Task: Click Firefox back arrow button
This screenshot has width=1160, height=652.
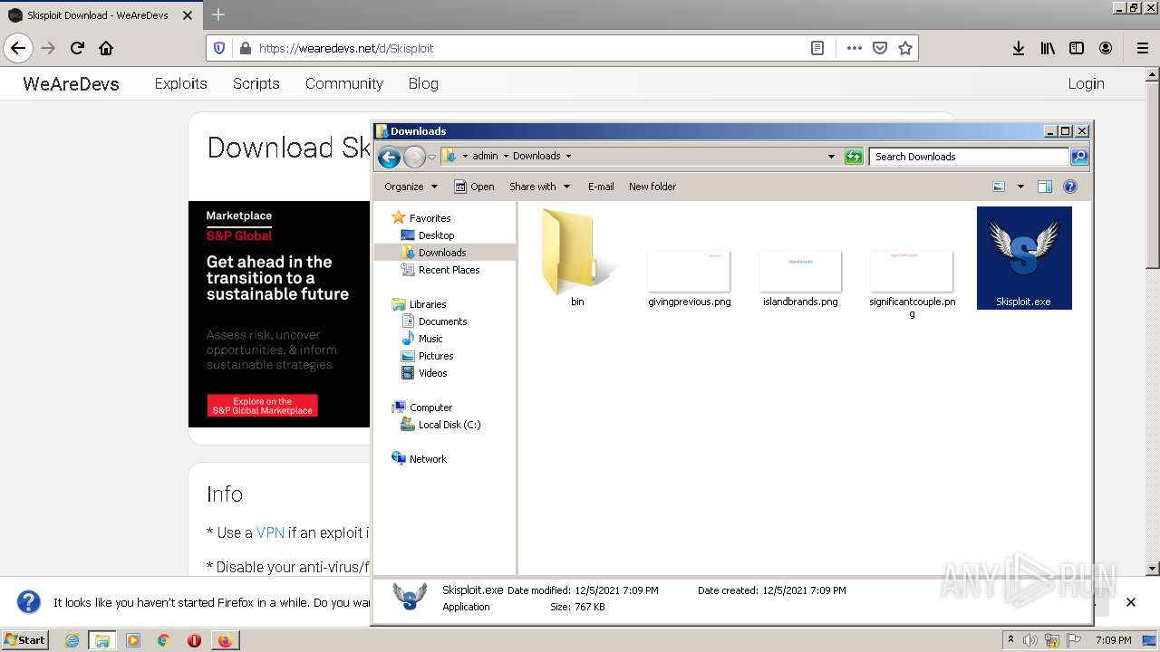Action: (18, 48)
